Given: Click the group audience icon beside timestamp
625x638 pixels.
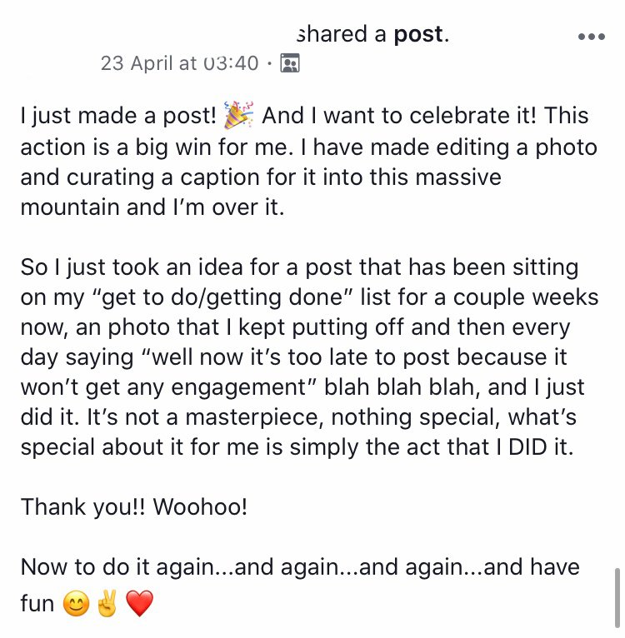Looking at the screenshot, I should [x=290, y=63].
